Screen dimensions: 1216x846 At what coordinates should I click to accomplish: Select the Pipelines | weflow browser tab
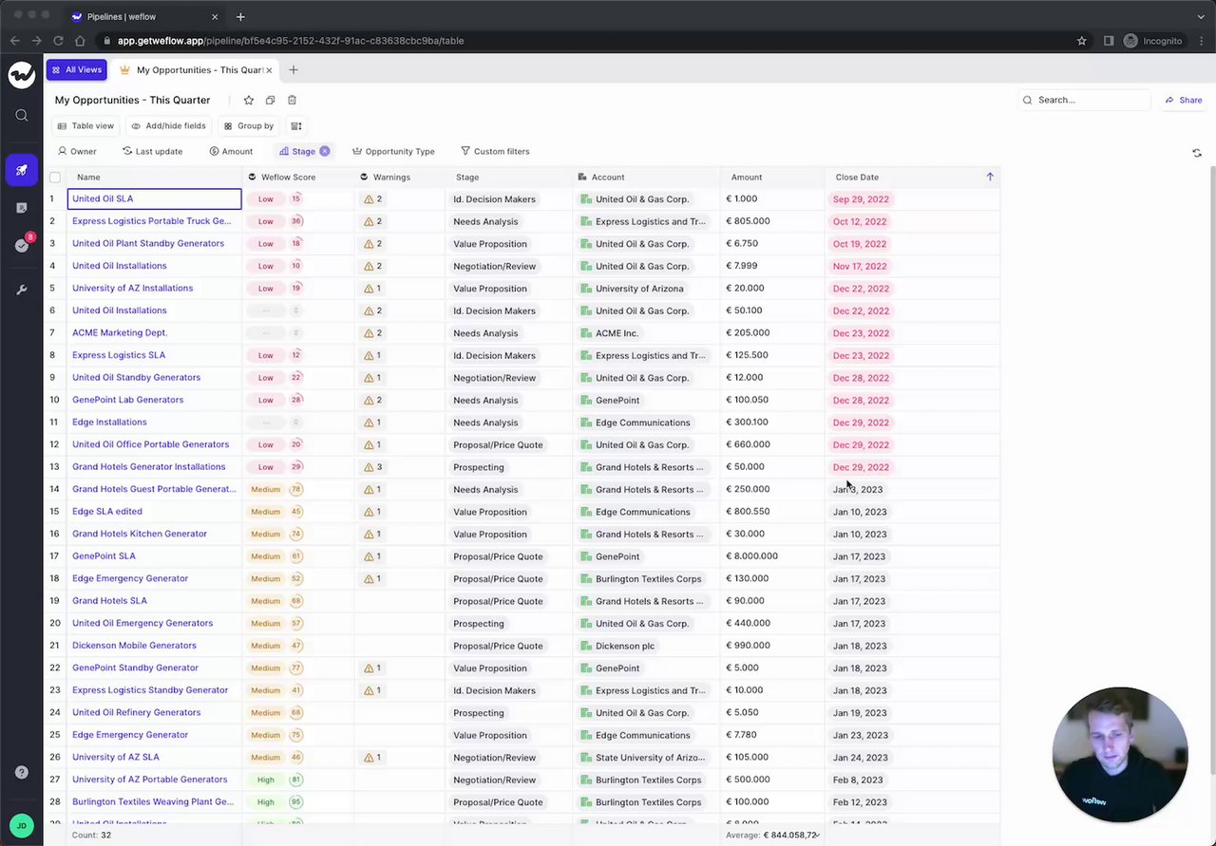tap(143, 16)
